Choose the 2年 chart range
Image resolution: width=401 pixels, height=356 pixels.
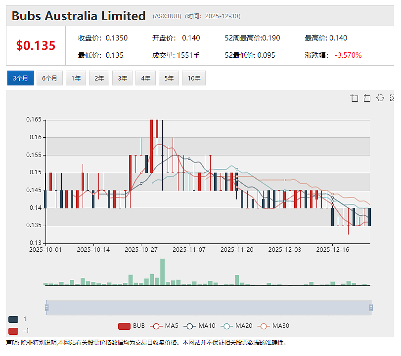[x=99, y=78]
